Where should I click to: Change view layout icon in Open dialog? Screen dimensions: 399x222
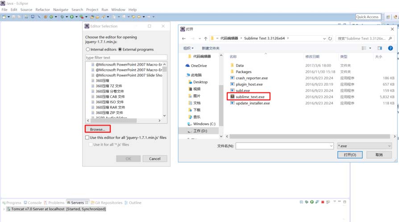click(364, 48)
